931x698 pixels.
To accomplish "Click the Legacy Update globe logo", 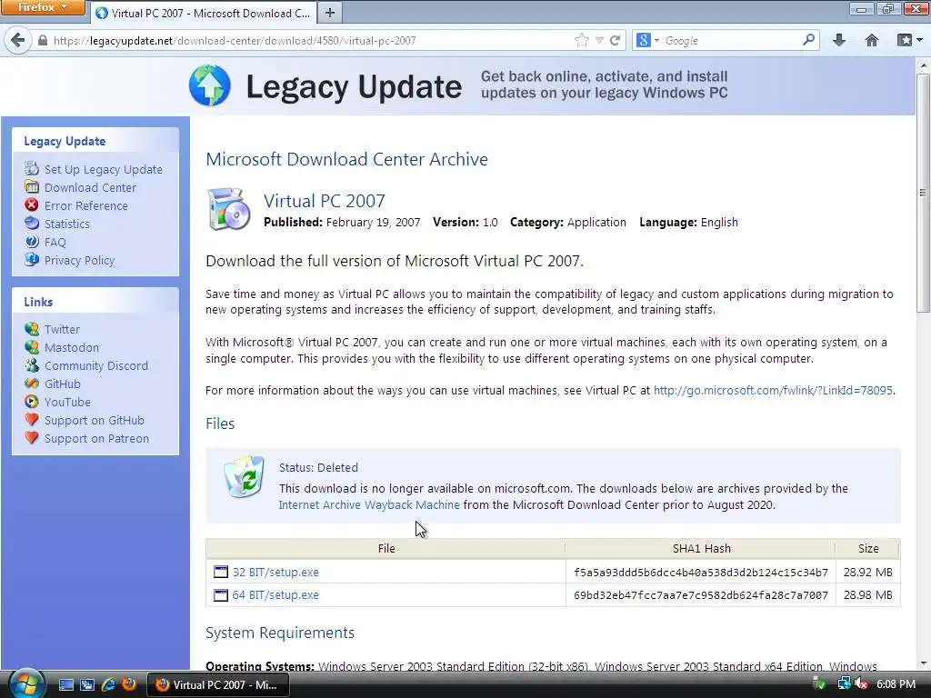I will (210, 85).
